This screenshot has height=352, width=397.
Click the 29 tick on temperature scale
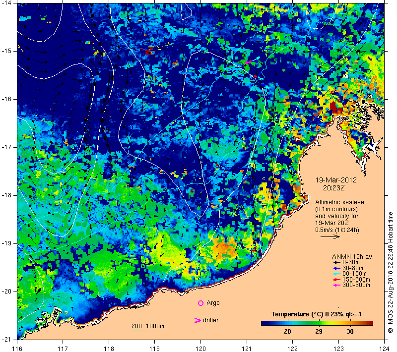point(319,331)
